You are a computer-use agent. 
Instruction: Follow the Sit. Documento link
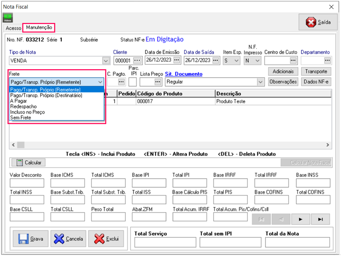183,74
